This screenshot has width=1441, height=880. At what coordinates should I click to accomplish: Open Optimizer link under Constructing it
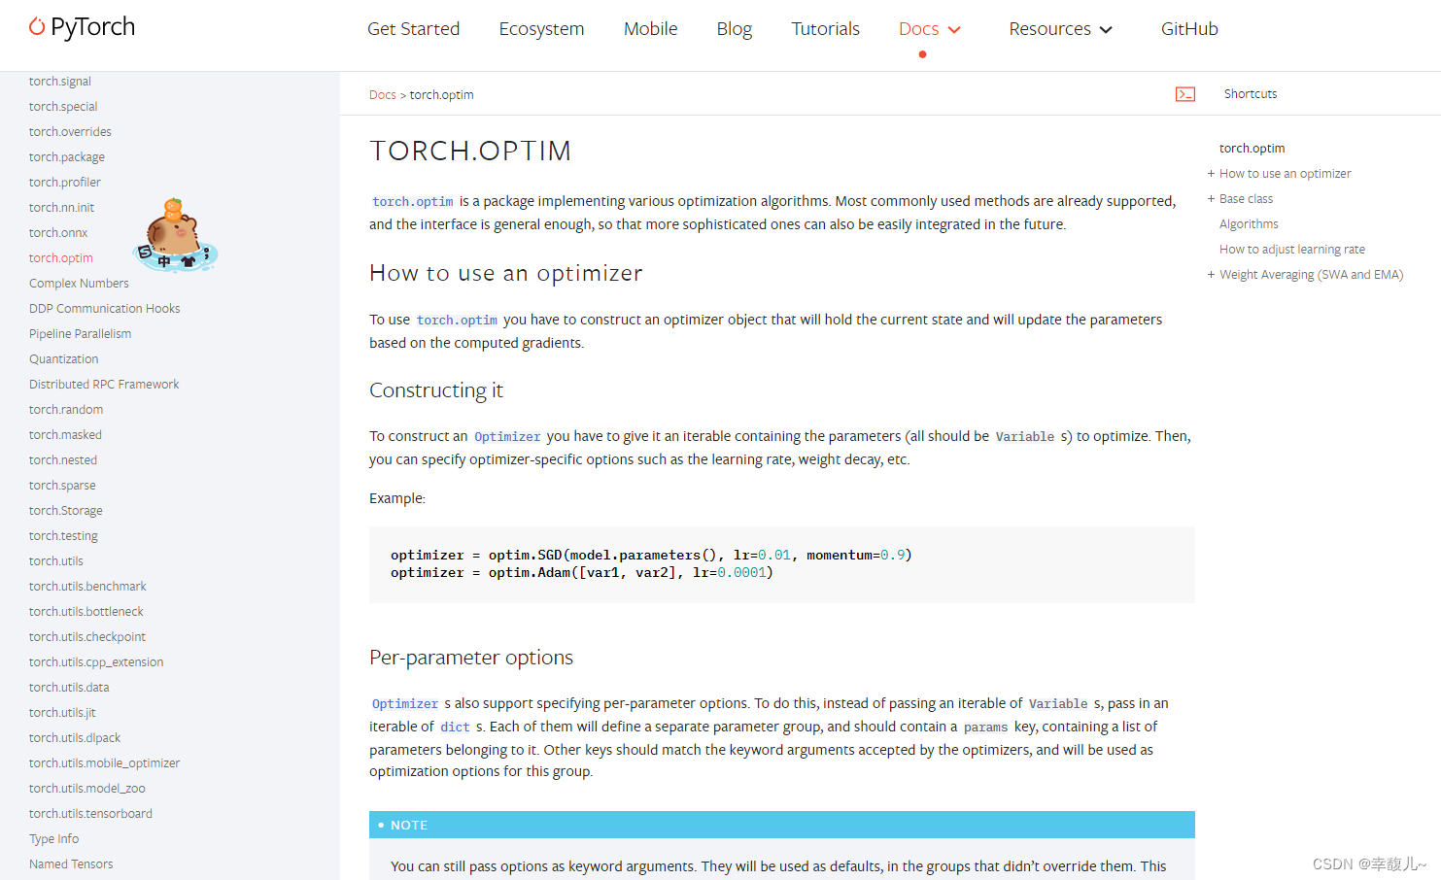click(x=507, y=437)
